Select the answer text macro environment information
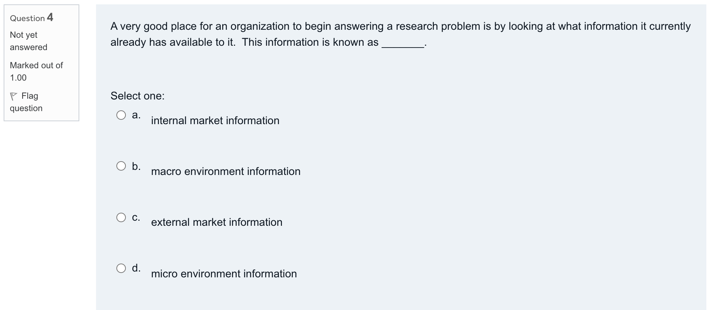The width and height of the screenshot is (710, 310). click(x=226, y=171)
